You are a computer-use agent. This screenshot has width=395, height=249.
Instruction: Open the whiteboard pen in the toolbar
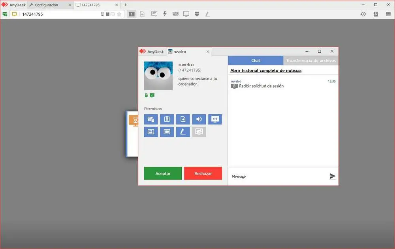(207, 14)
